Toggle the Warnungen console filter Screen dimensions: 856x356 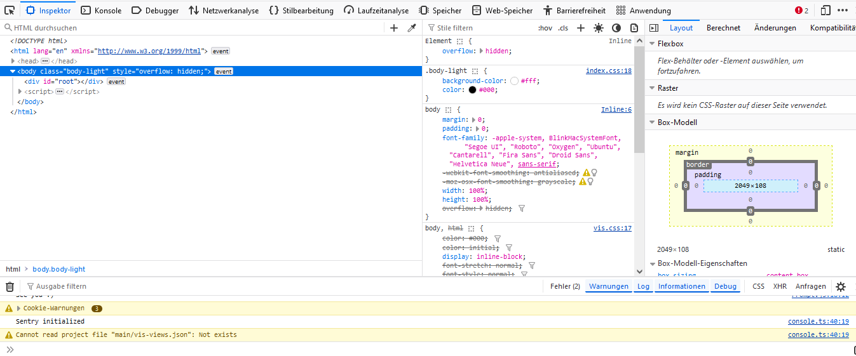(x=608, y=286)
